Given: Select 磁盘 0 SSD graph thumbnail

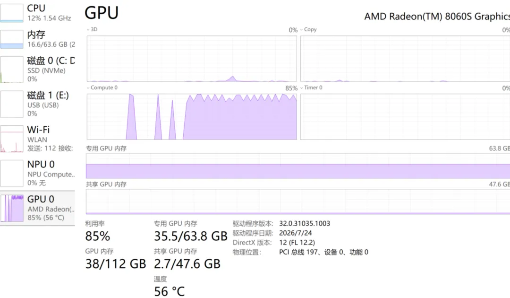Looking at the screenshot, I should coord(12,70).
